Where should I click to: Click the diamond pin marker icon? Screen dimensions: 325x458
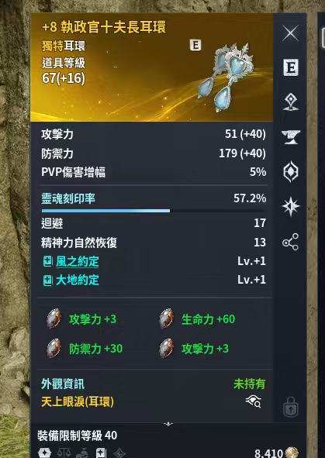pos(291,102)
